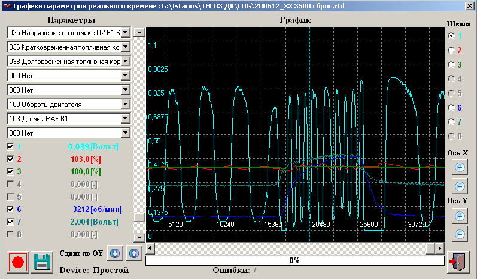
Task: Zoom out Y axis with minus button
Action: pyautogui.click(x=460, y=234)
